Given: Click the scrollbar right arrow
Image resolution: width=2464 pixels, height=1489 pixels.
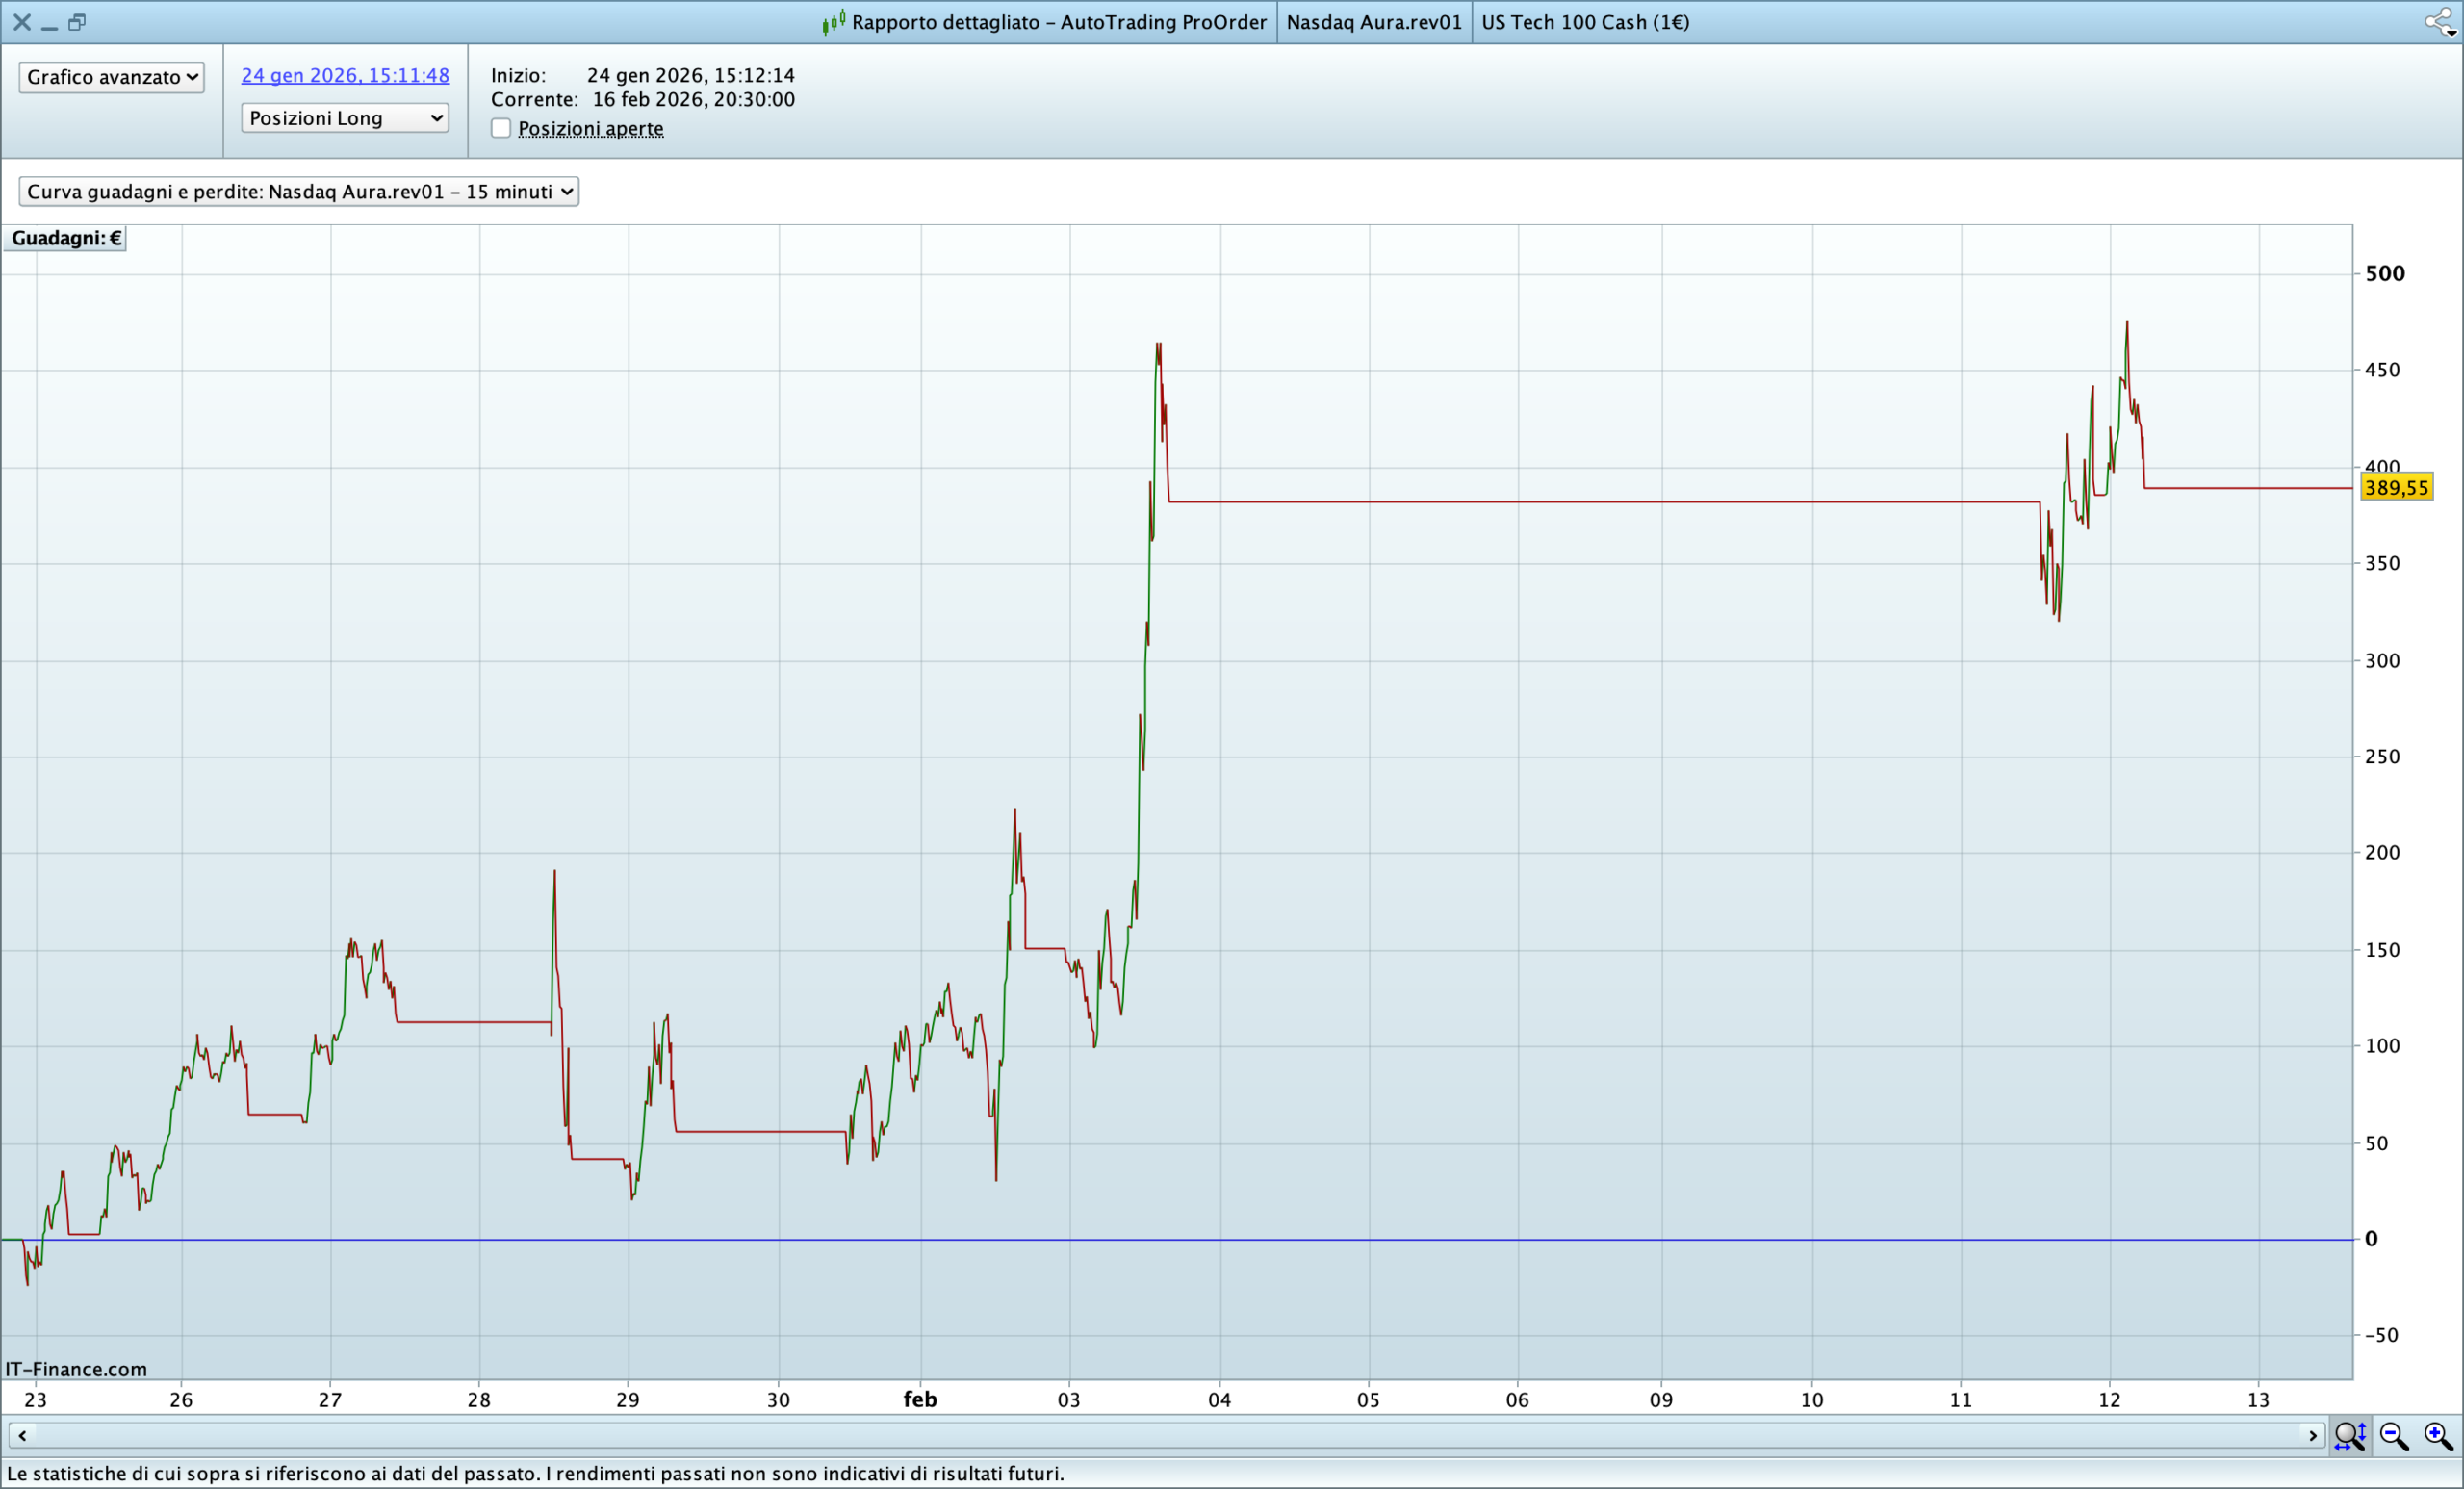Looking at the screenshot, I should [2312, 1436].
